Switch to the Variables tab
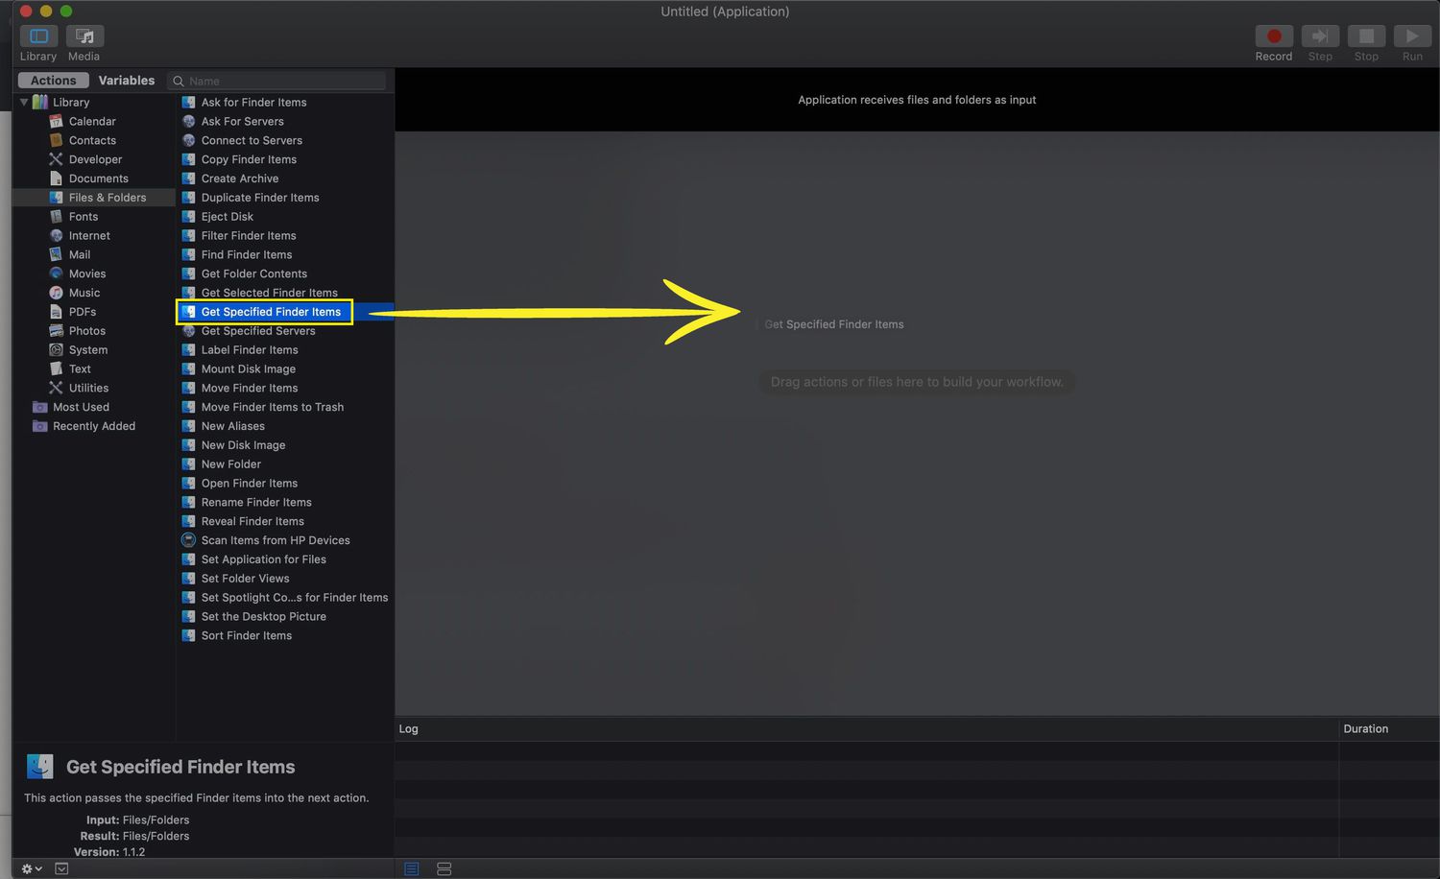1440x879 pixels. (x=126, y=81)
